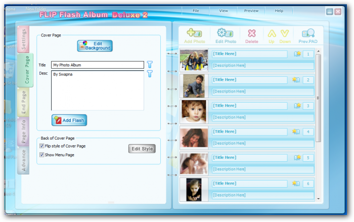This screenshot has width=354, height=222.
Task: Switch to the Settings side tab
Action: [x=23, y=39]
